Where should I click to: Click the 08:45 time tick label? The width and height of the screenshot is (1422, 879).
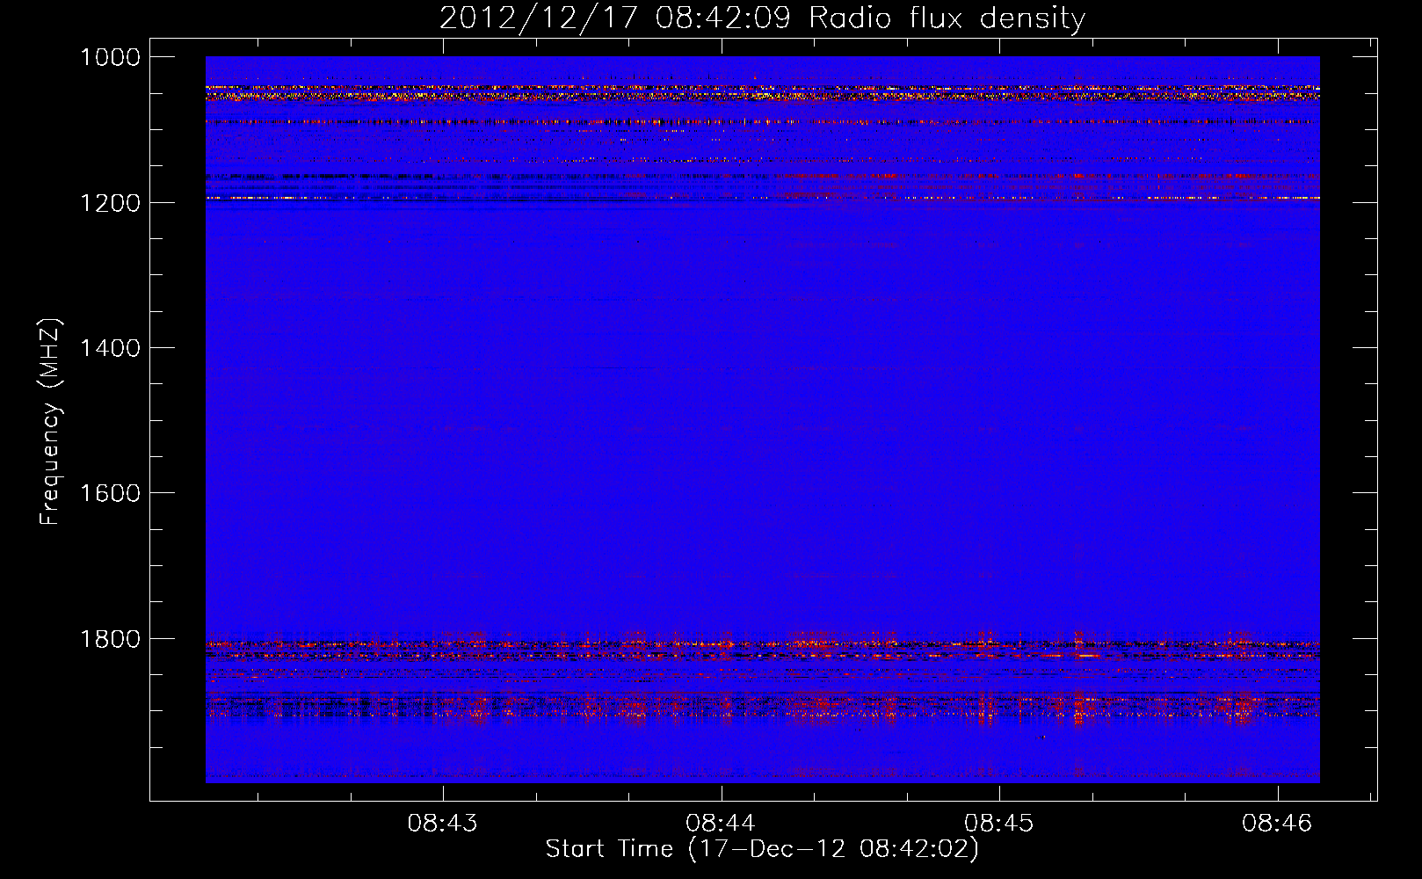pyautogui.click(x=999, y=824)
